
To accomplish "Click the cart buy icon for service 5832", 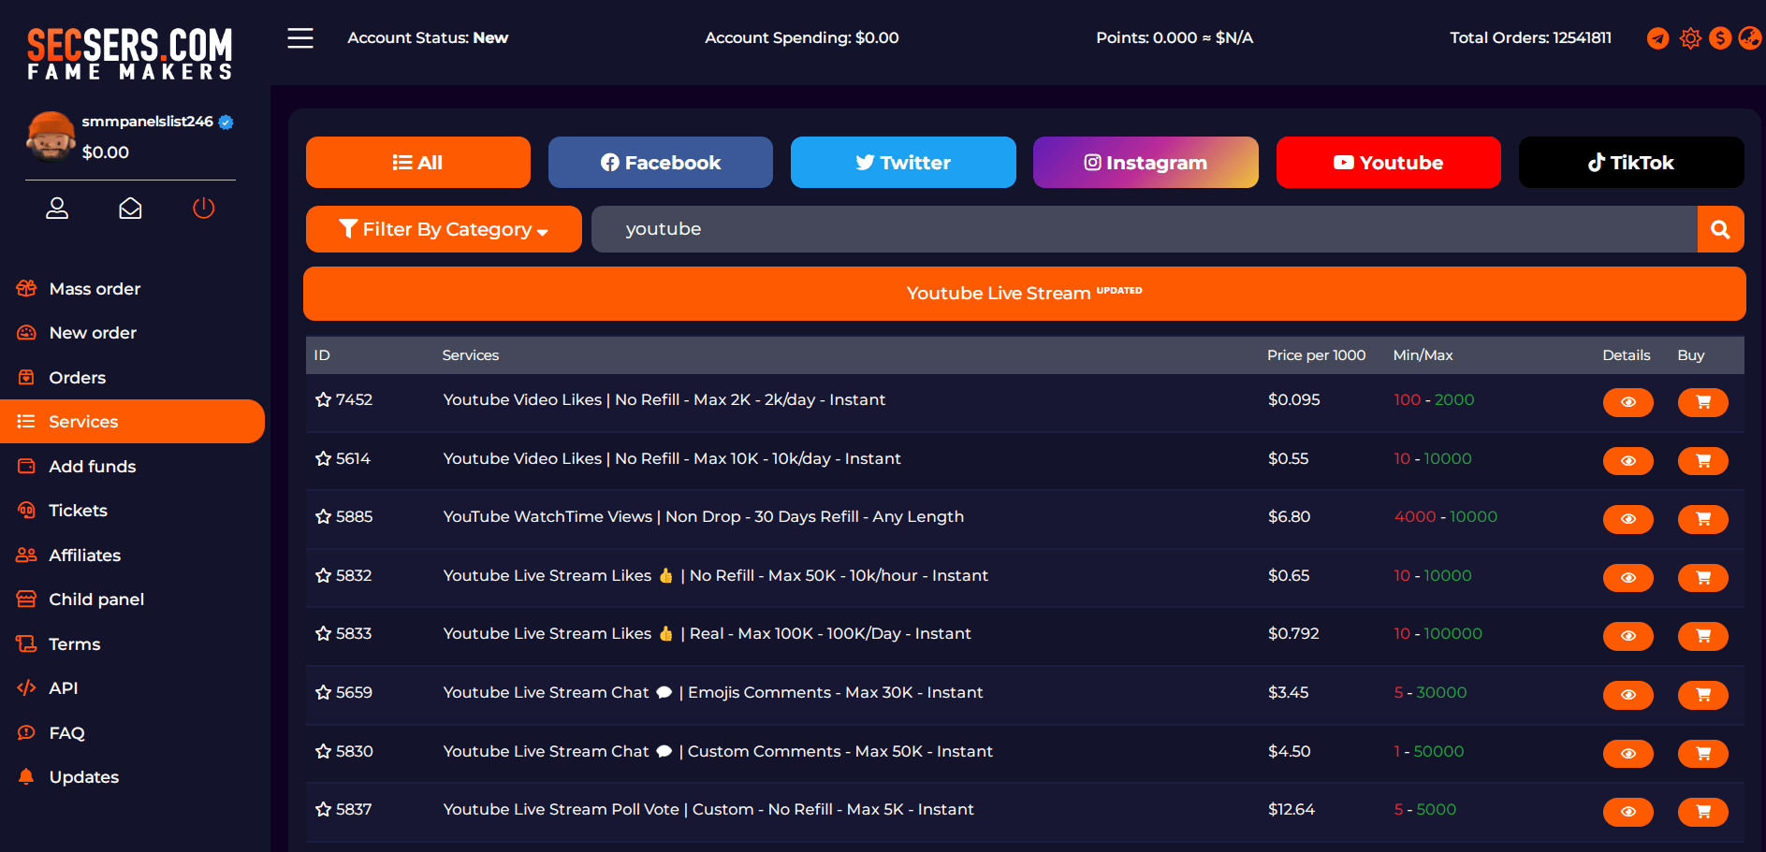I will click(1702, 578).
